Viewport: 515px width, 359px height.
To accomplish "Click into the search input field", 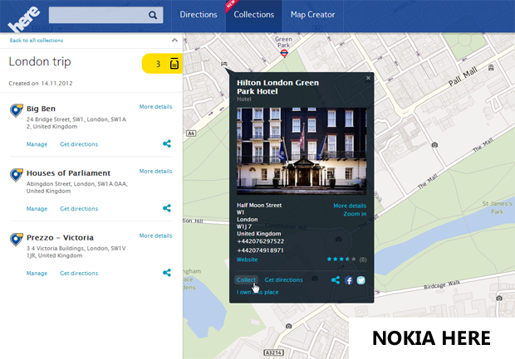I will coord(97,15).
